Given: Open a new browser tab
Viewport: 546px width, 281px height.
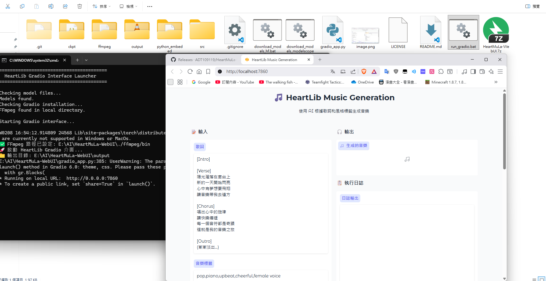Looking at the screenshot, I should pos(320,60).
